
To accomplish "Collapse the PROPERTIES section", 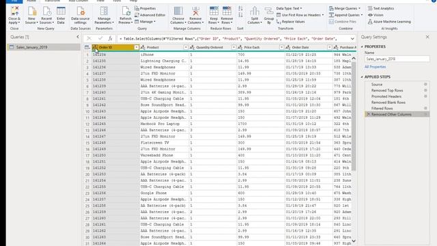I will [x=362, y=46].
